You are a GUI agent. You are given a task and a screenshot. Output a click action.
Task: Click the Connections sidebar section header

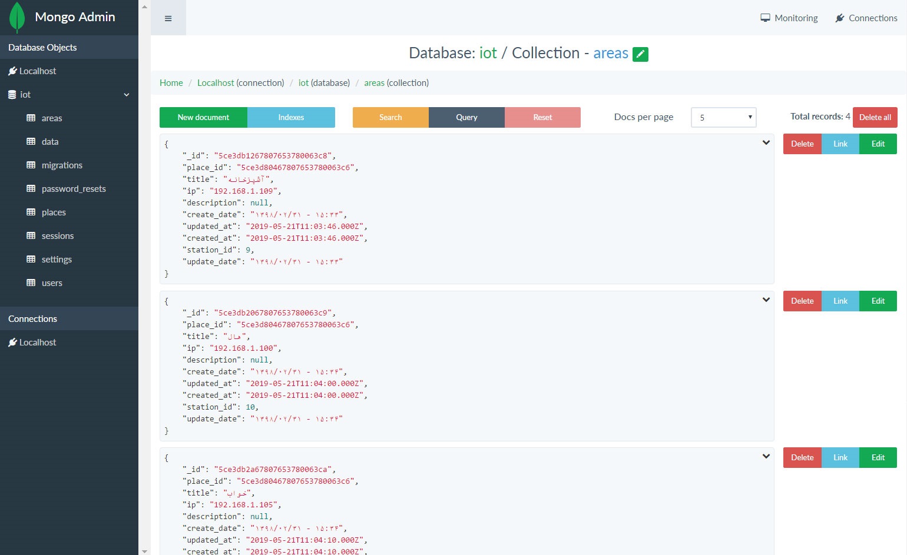(x=69, y=318)
